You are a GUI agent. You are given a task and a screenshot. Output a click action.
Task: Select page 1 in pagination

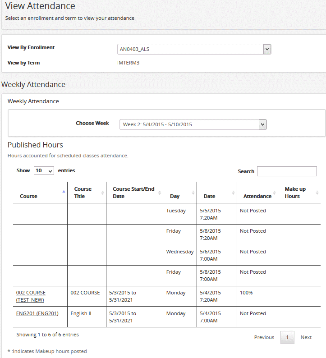pos(287,337)
